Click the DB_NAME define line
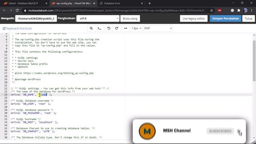 tap(31, 94)
